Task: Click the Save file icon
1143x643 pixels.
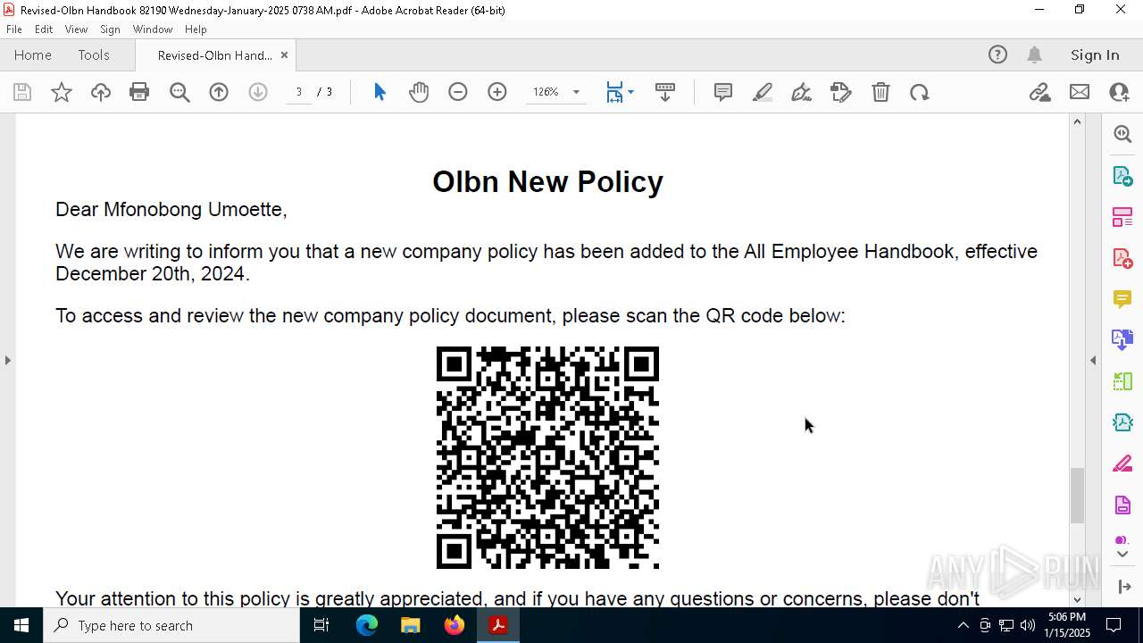Action: pyautogui.click(x=22, y=92)
